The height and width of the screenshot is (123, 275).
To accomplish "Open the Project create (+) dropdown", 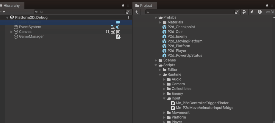I will [x=136, y=12].
